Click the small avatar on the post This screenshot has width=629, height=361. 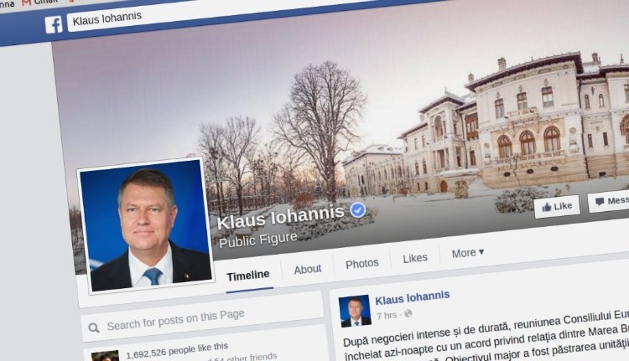point(355,312)
